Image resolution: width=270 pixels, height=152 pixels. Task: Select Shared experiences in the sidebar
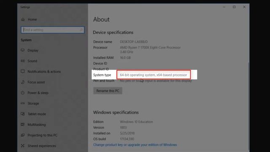[x=42, y=146]
